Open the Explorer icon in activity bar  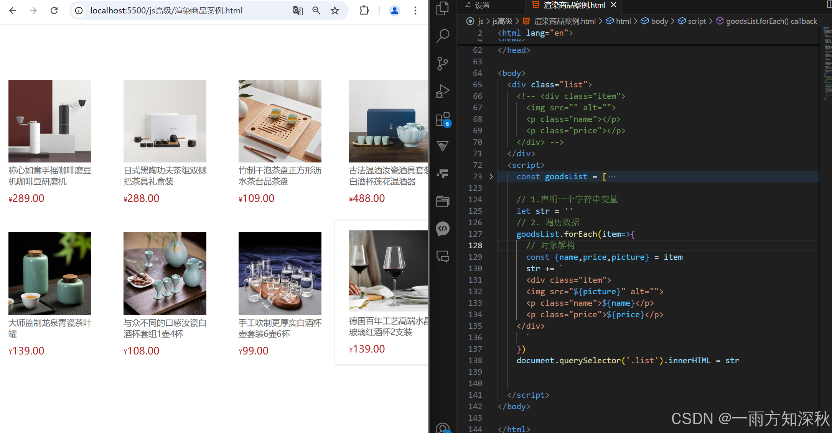point(443,8)
